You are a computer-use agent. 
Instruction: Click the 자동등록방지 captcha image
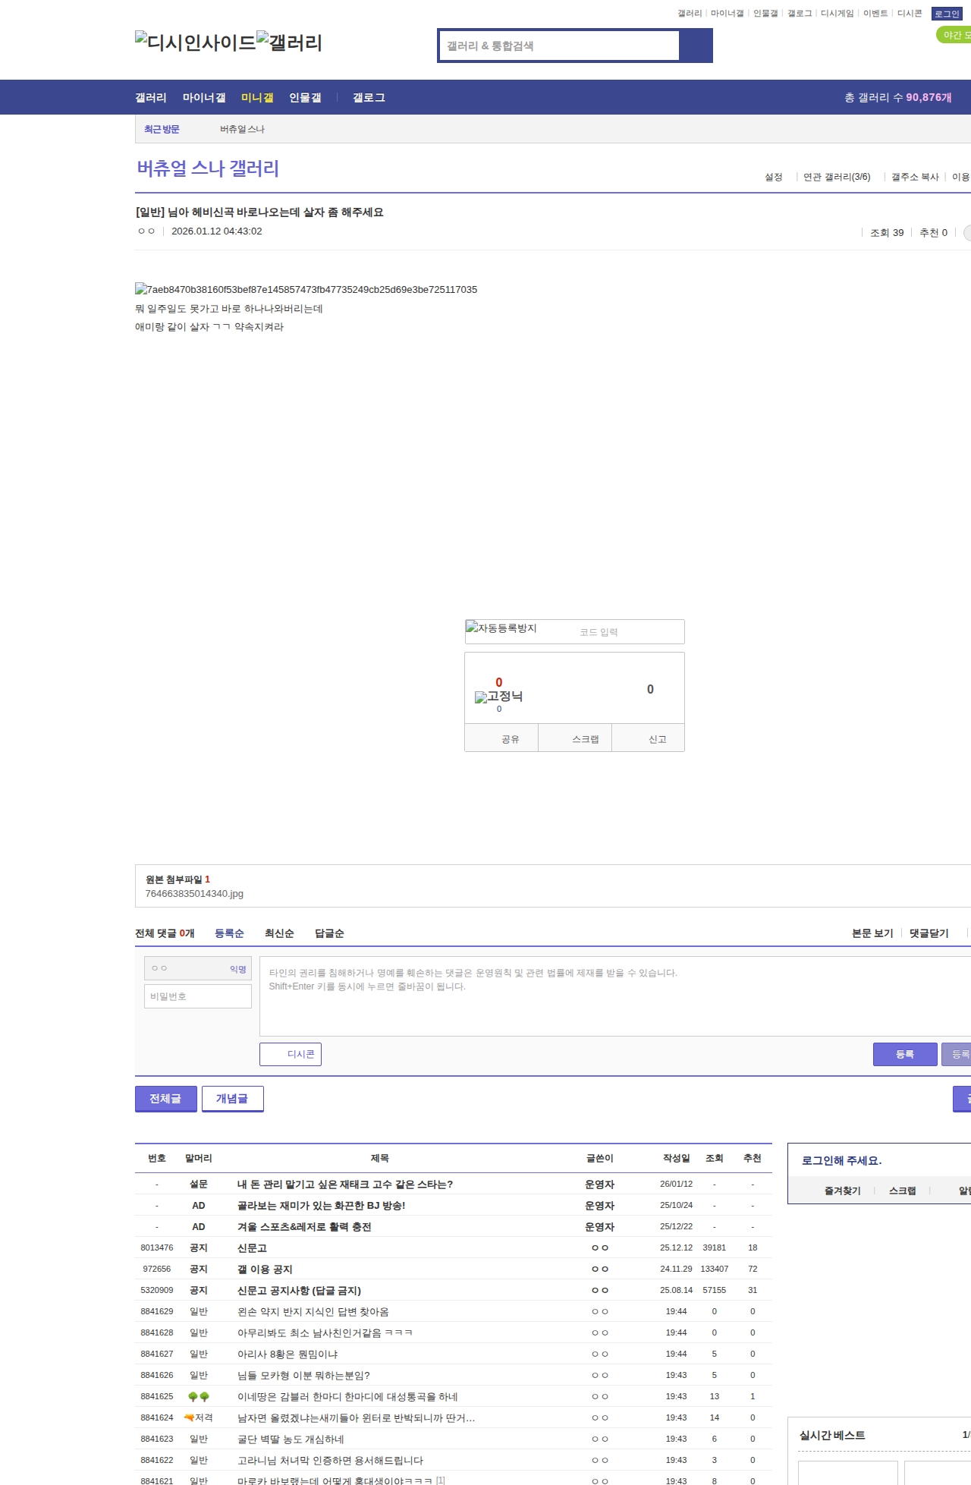tap(501, 628)
